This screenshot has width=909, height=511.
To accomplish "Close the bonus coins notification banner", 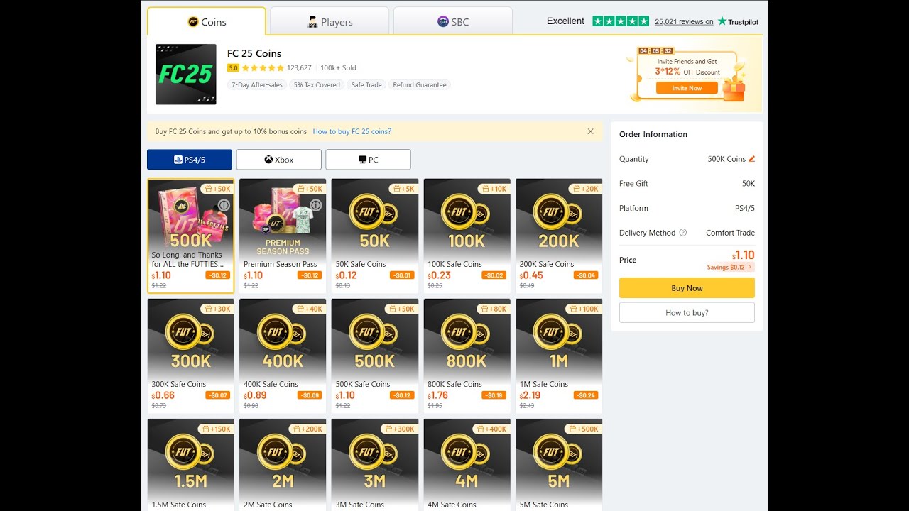I will click(x=590, y=131).
